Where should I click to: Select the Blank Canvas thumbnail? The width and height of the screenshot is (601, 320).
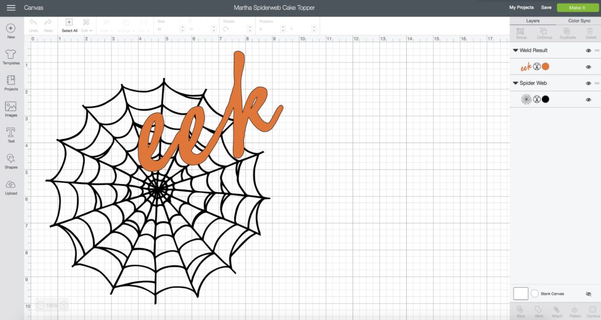[x=521, y=294]
